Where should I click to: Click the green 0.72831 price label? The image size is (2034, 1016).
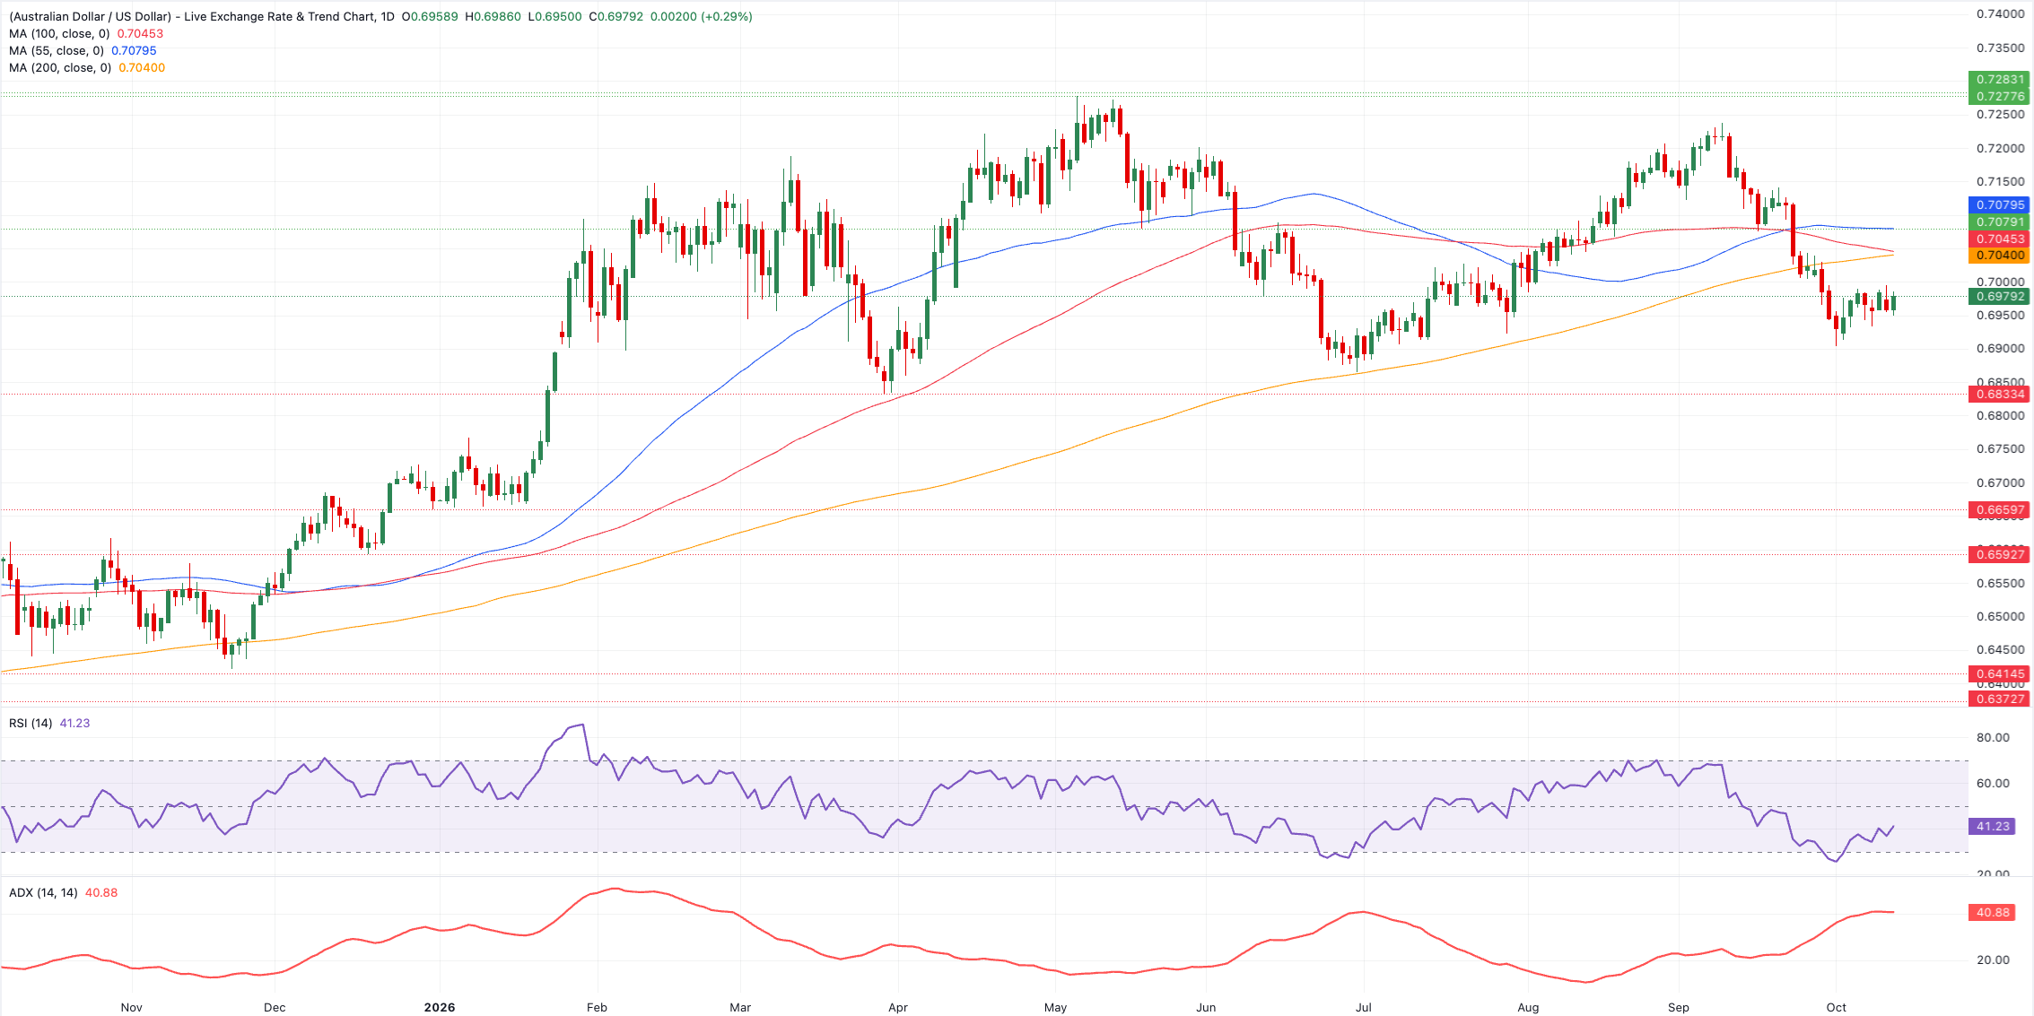click(x=2000, y=80)
